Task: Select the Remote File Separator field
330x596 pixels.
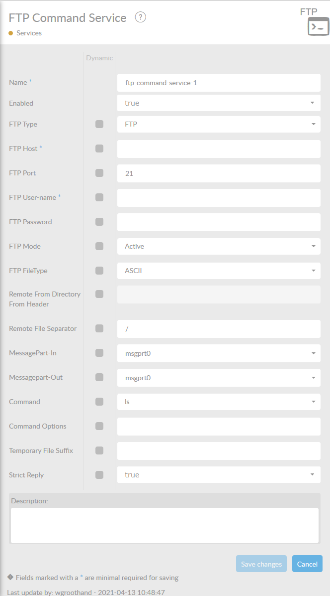Action: coord(219,329)
